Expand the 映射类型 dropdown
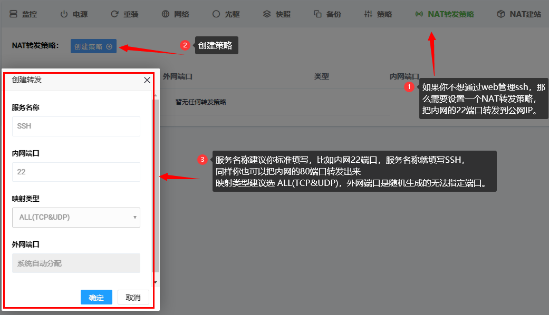 pos(76,217)
